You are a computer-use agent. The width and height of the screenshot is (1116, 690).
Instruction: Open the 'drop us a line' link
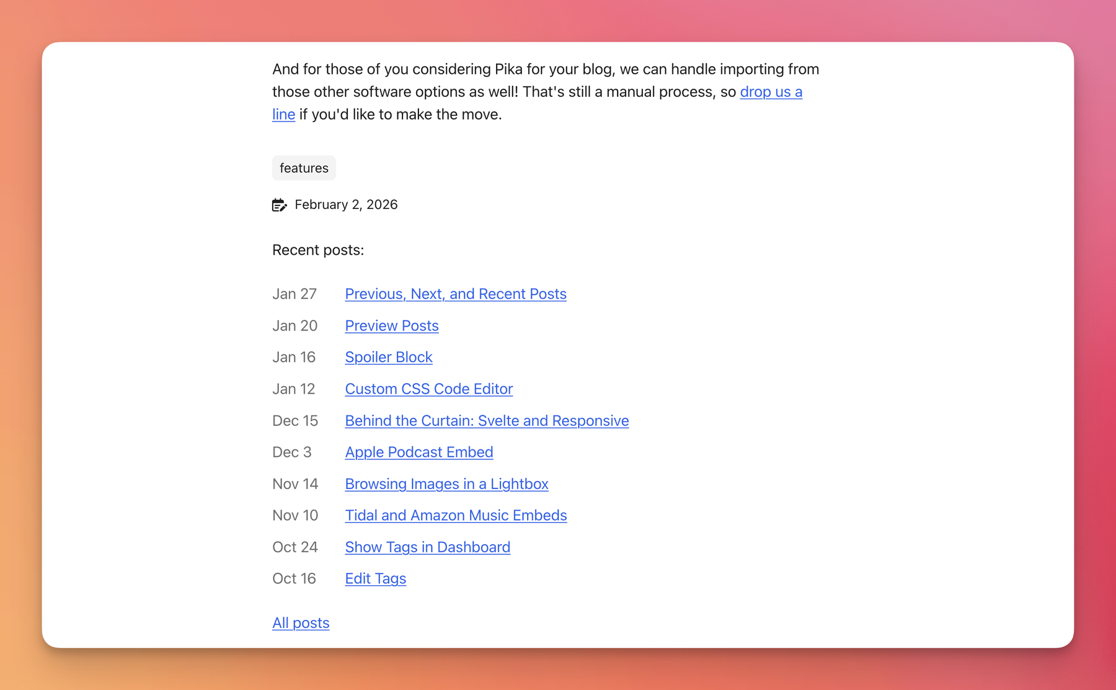(x=771, y=92)
